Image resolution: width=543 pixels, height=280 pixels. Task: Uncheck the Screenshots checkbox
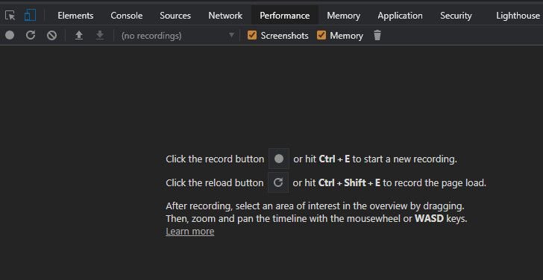(252, 35)
